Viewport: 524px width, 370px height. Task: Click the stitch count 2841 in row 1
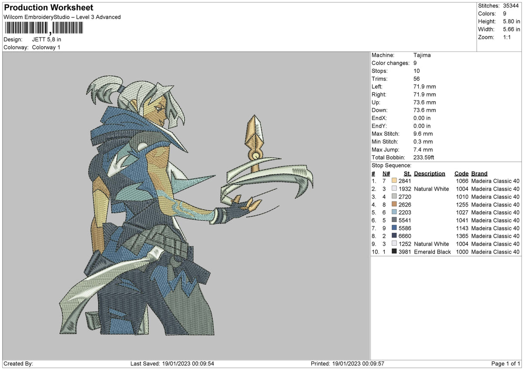point(405,181)
